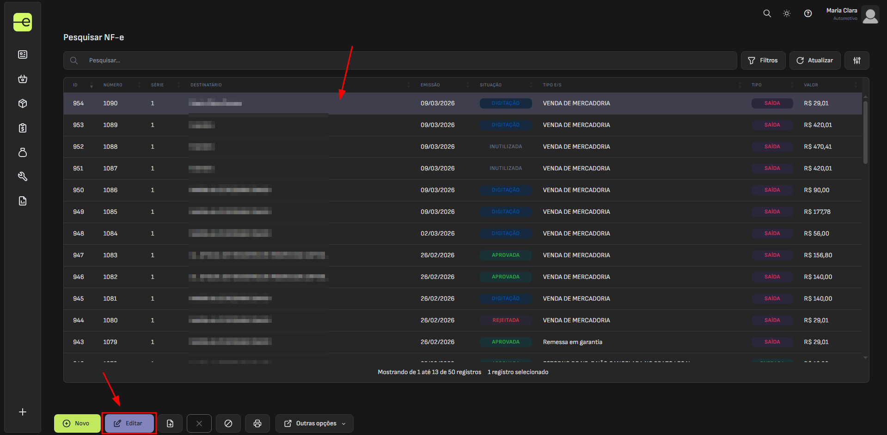Click the file export icon button
The image size is (887, 435).
tap(170, 423)
